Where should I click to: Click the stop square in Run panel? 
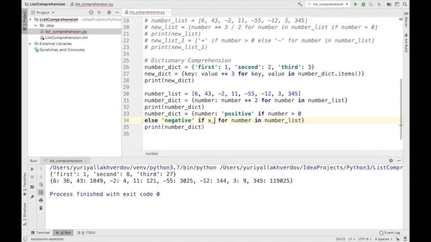coord(32,177)
